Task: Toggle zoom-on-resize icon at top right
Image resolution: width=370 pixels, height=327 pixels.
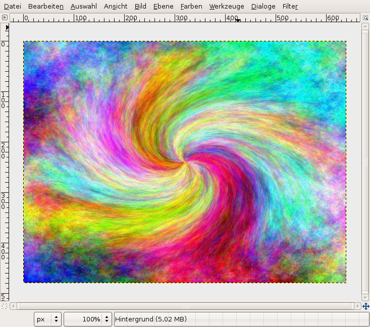Action: pyautogui.click(x=365, y=18)
